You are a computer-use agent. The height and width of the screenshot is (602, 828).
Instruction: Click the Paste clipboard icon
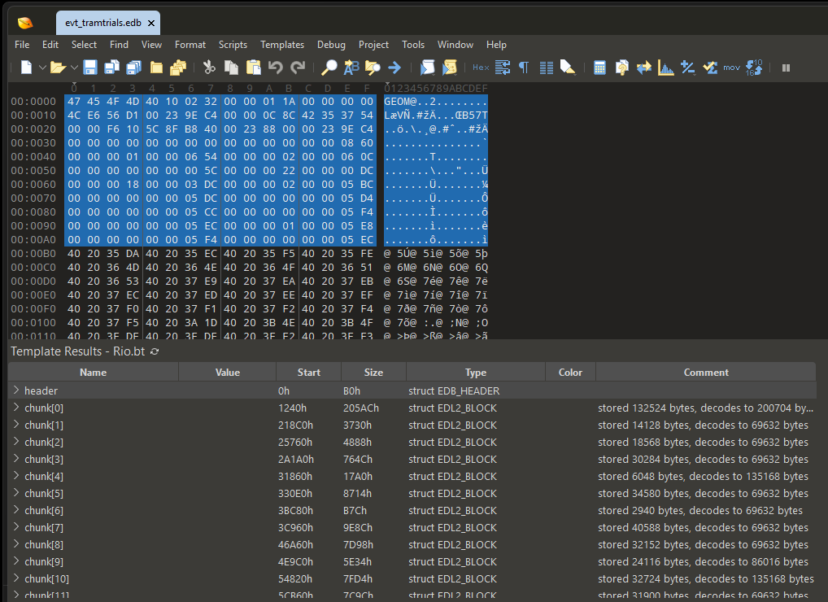(x=254, y=68)
